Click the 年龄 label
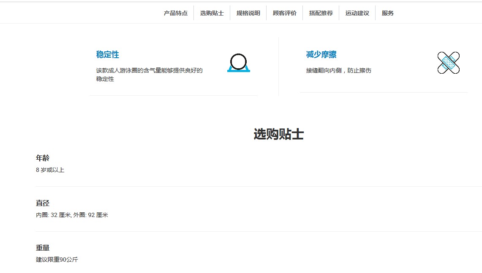Viewport: 482px width, 273px height. [42, 158]
